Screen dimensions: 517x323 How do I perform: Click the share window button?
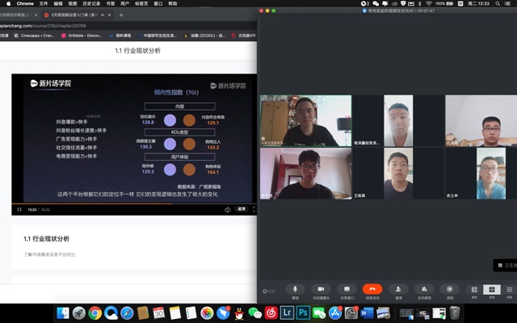pos(347,289)
